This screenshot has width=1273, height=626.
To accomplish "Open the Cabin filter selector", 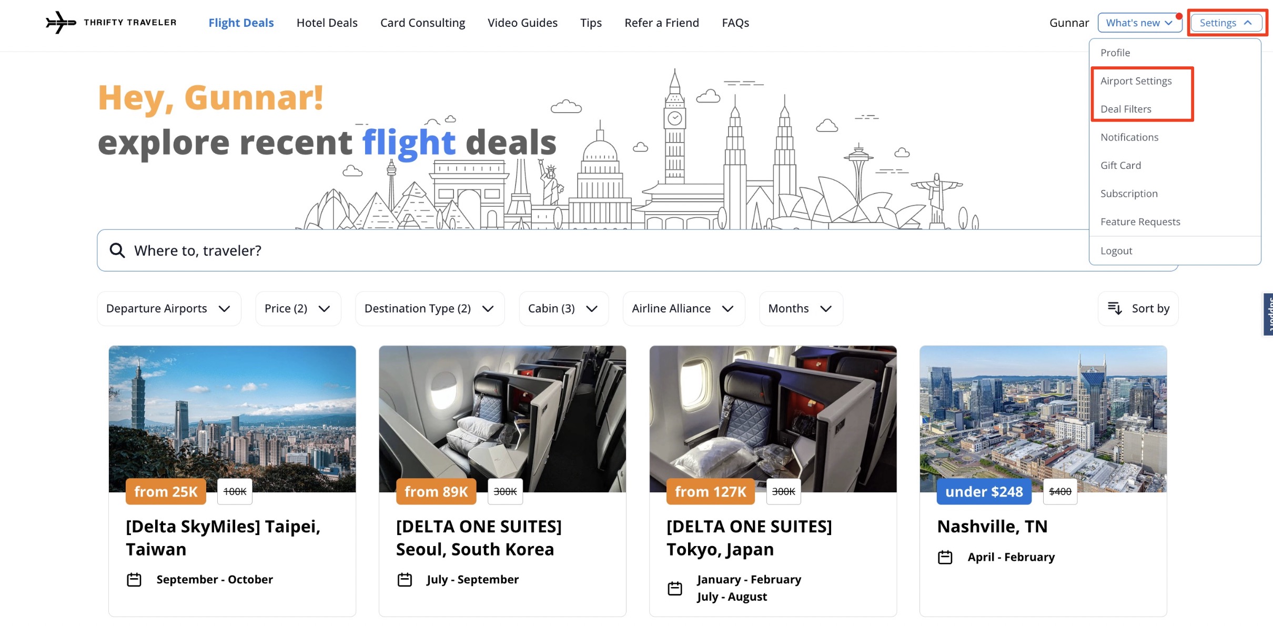I will pyautogui.click(x=563, y=308).
